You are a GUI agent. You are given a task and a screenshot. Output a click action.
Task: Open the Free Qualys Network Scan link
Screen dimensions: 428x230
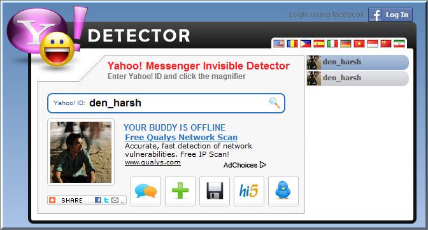click(x=182, y=137)
